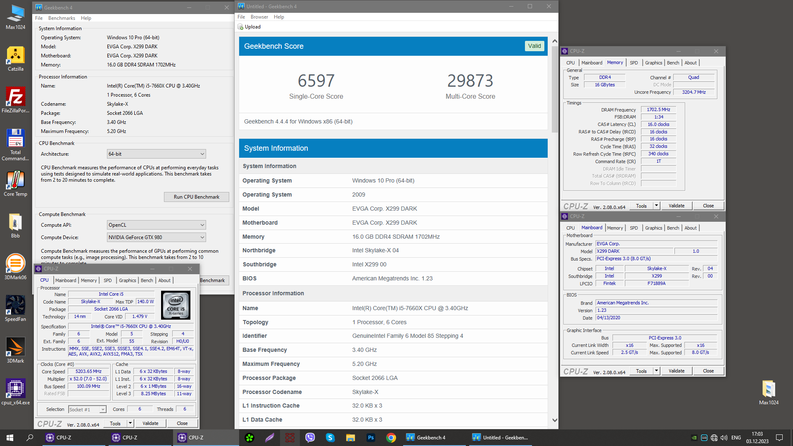The height and width of the screenshot is (446, 793).
Task: Launch Core Temp desktop icon
Action: [x=15, y=184]
